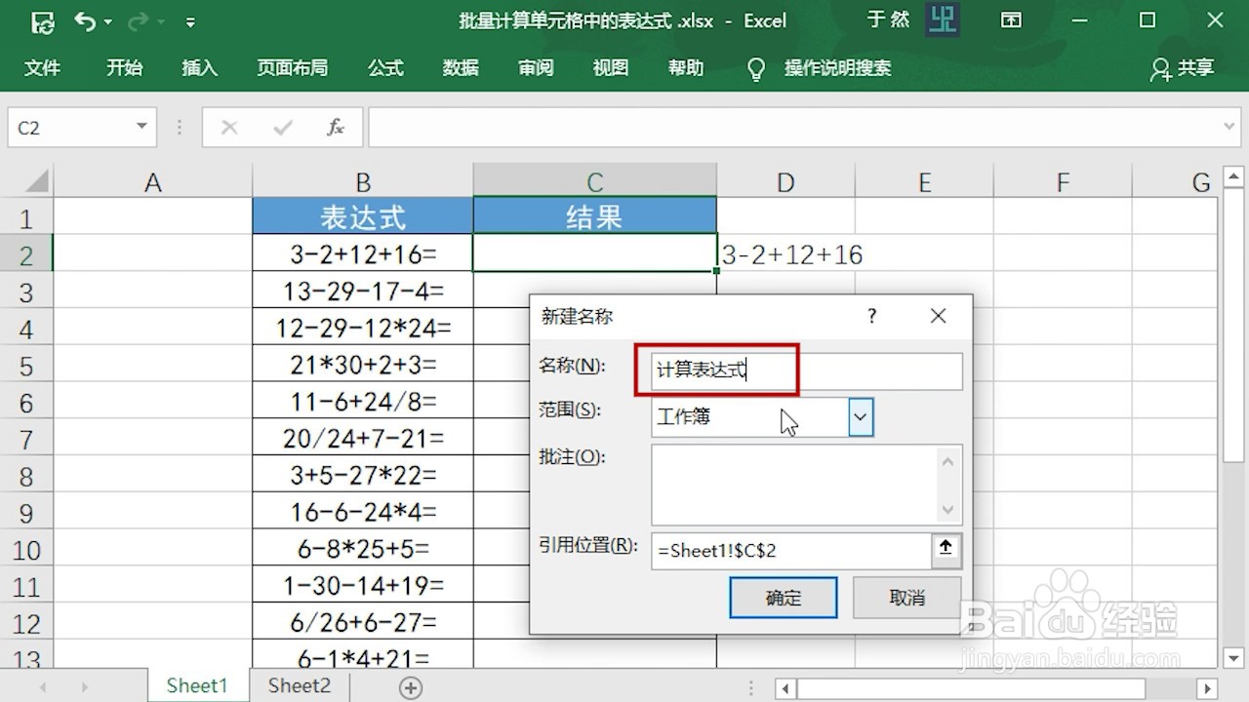Open help via the dialog question mark
The width and height of the screenshot is (1249, 702).
pyautogui.click(x=871, y=315)
